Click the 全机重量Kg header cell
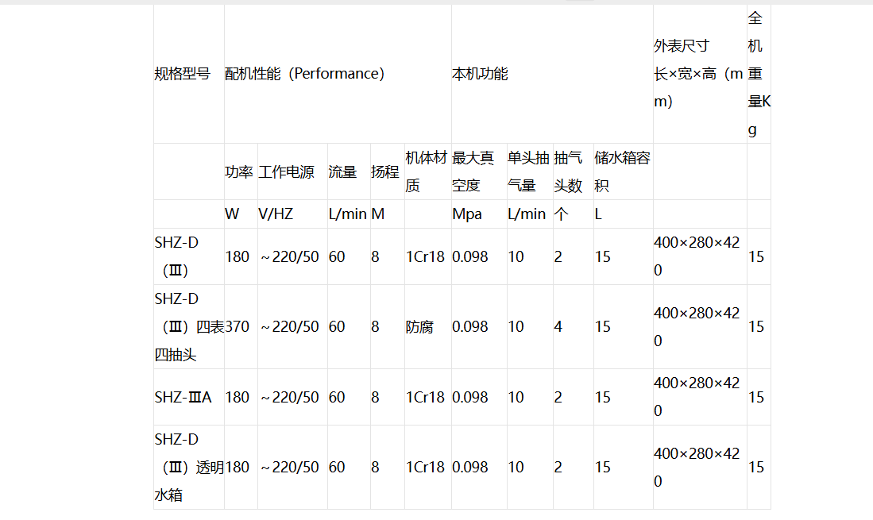The width and height of the screenshot is (873, 520). point(758,74)
